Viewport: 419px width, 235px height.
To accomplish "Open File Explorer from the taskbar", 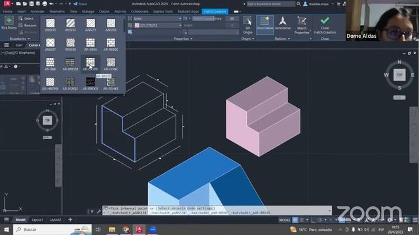I will (112, 229).
